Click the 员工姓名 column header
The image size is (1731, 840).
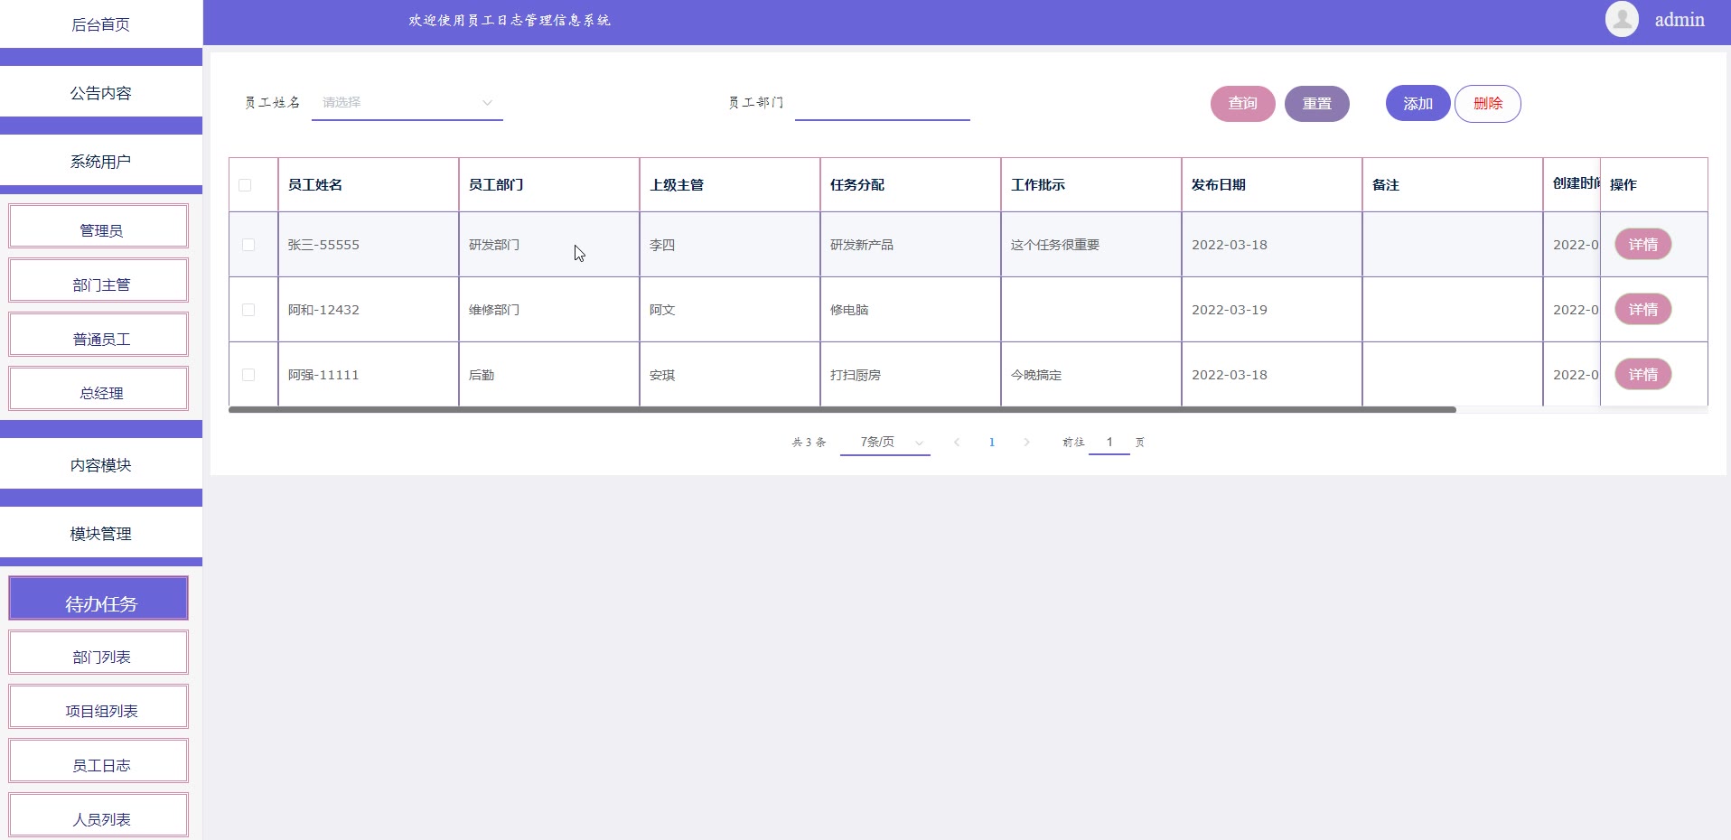[x=369, y=185]
